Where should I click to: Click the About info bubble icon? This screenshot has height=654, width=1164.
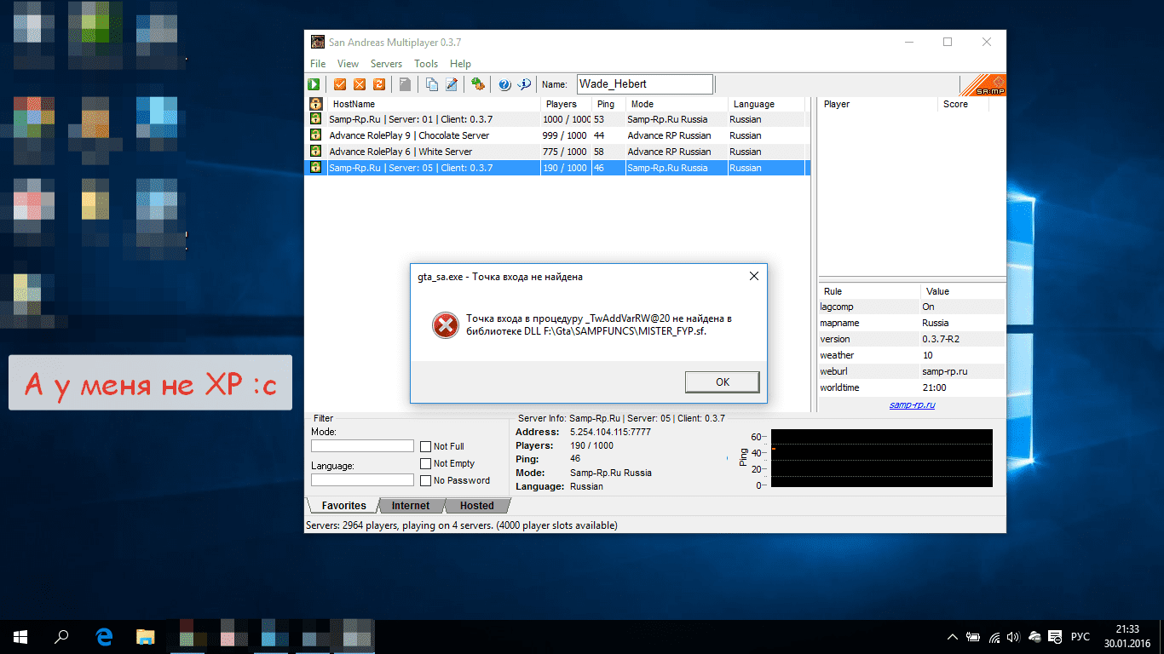point(525,84)
